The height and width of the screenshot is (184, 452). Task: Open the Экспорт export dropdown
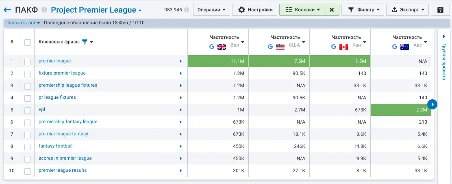point(408,10)
